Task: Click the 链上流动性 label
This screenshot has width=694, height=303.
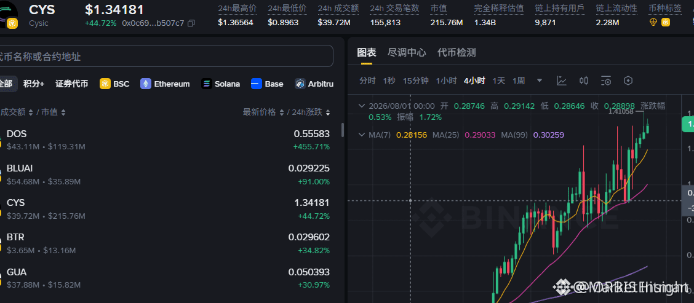Action: coord(616,9)
